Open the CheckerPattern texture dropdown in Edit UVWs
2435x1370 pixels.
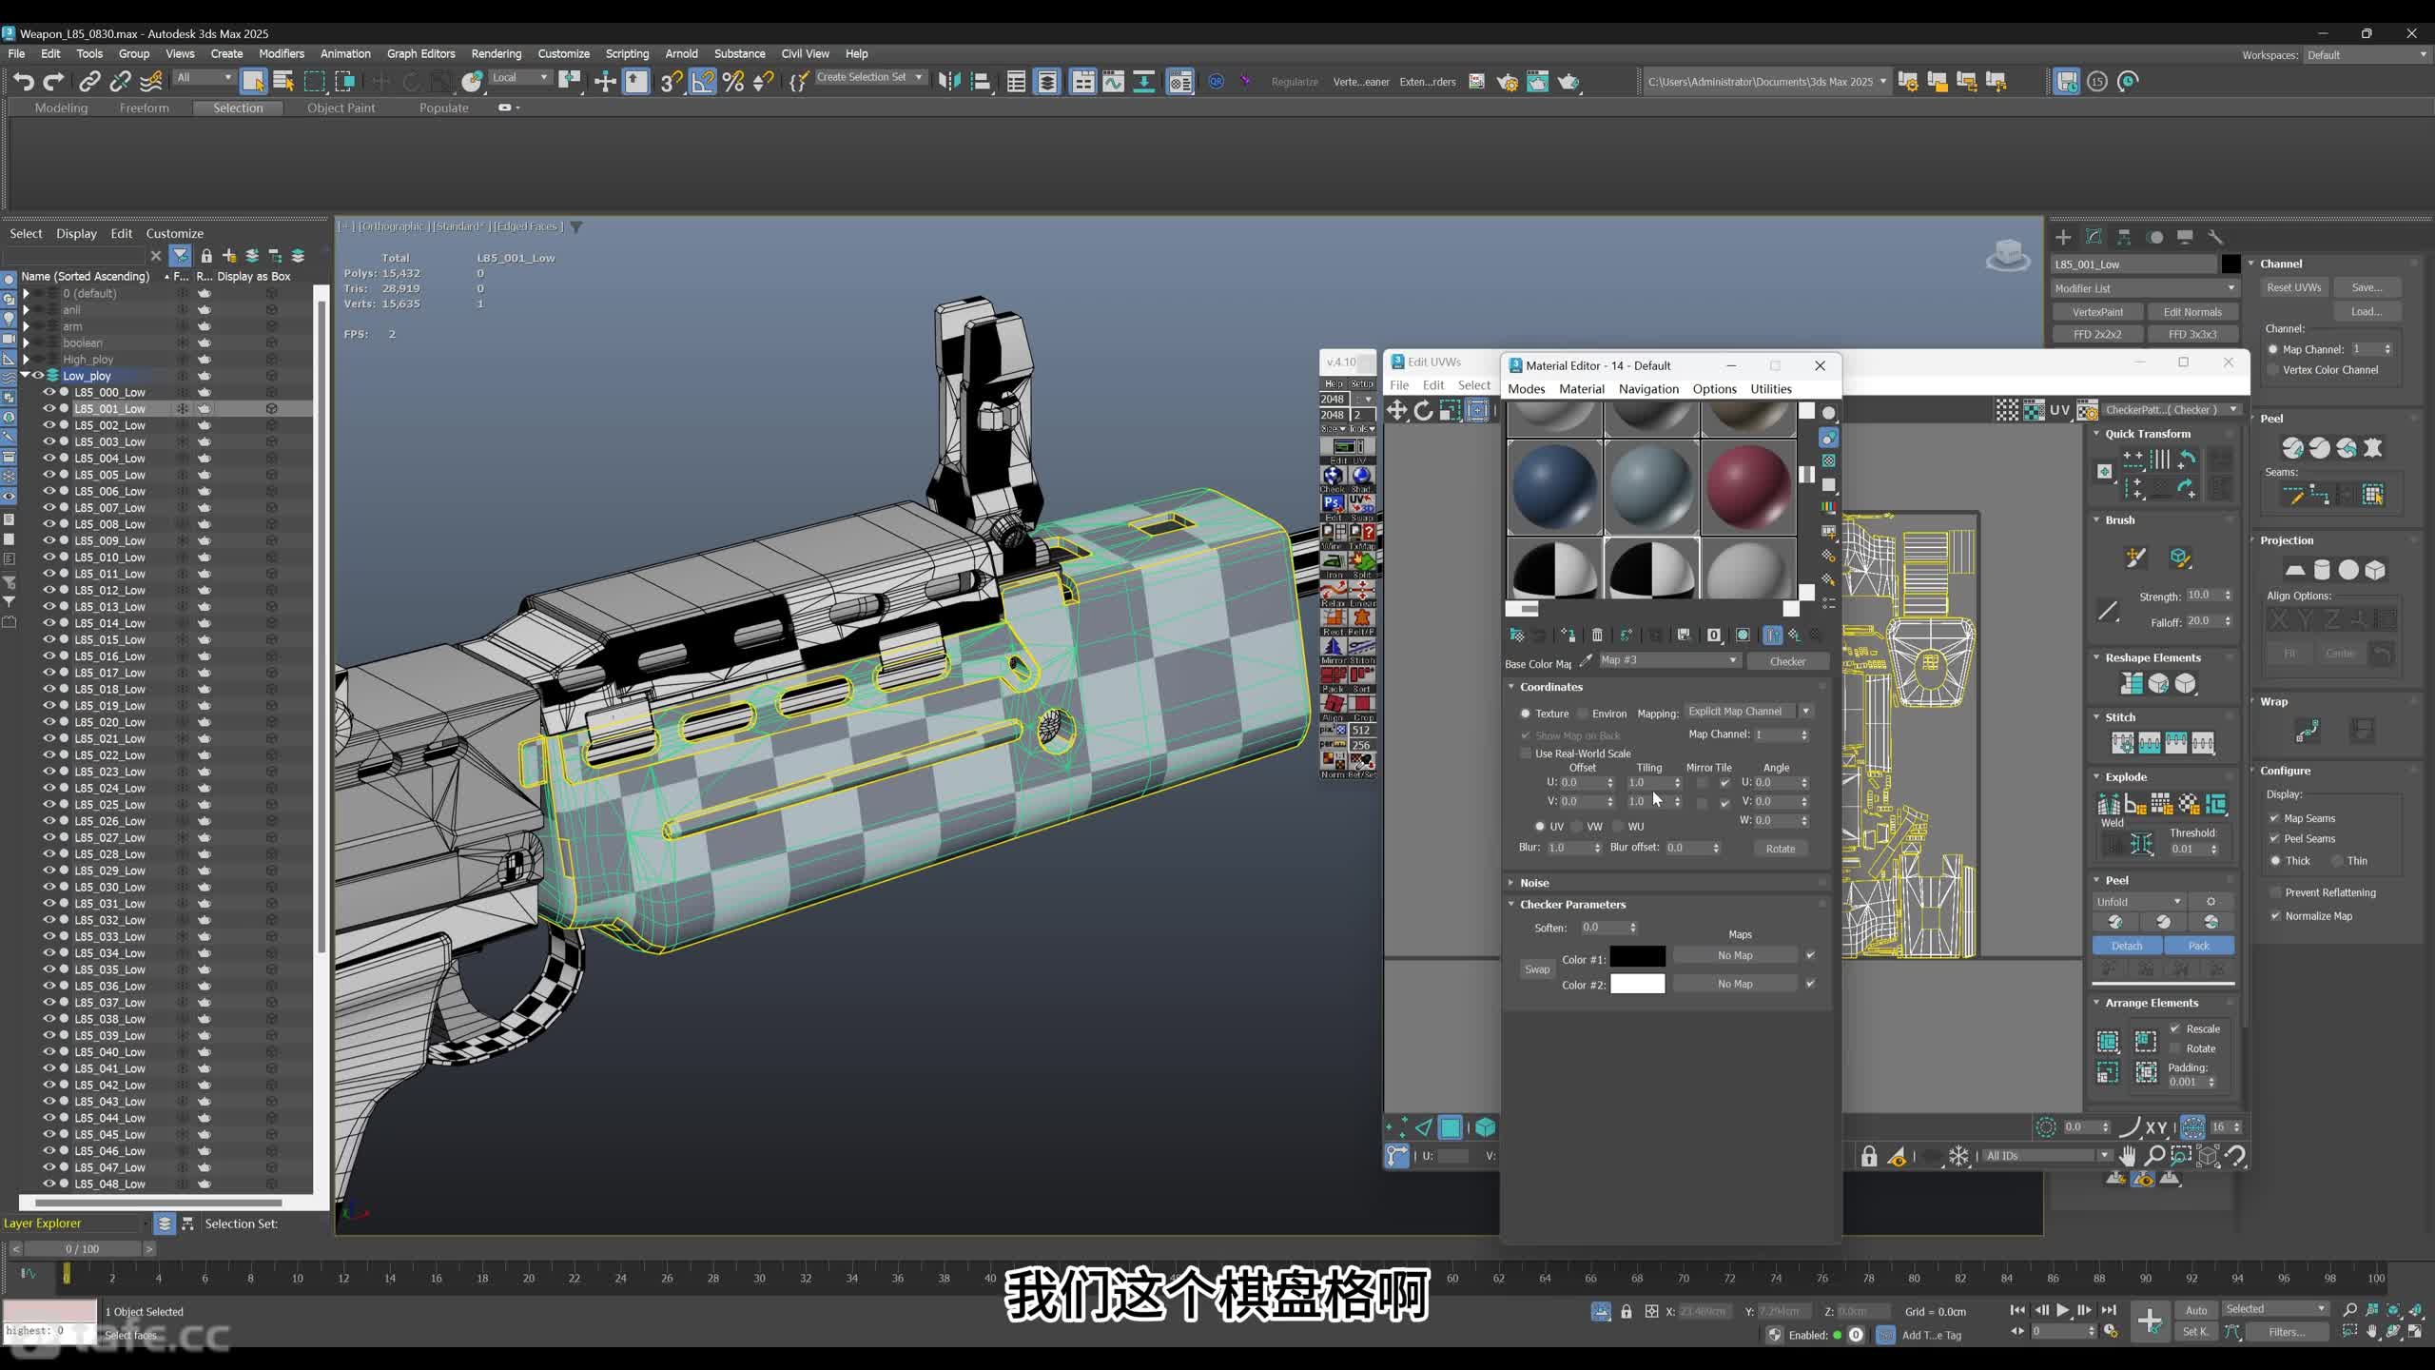click(2172, 410)
